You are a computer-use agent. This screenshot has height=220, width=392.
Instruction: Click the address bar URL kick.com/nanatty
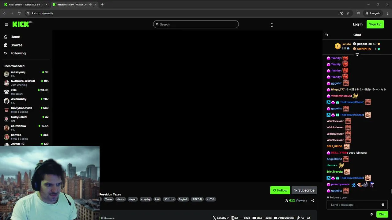click(43, 13)
